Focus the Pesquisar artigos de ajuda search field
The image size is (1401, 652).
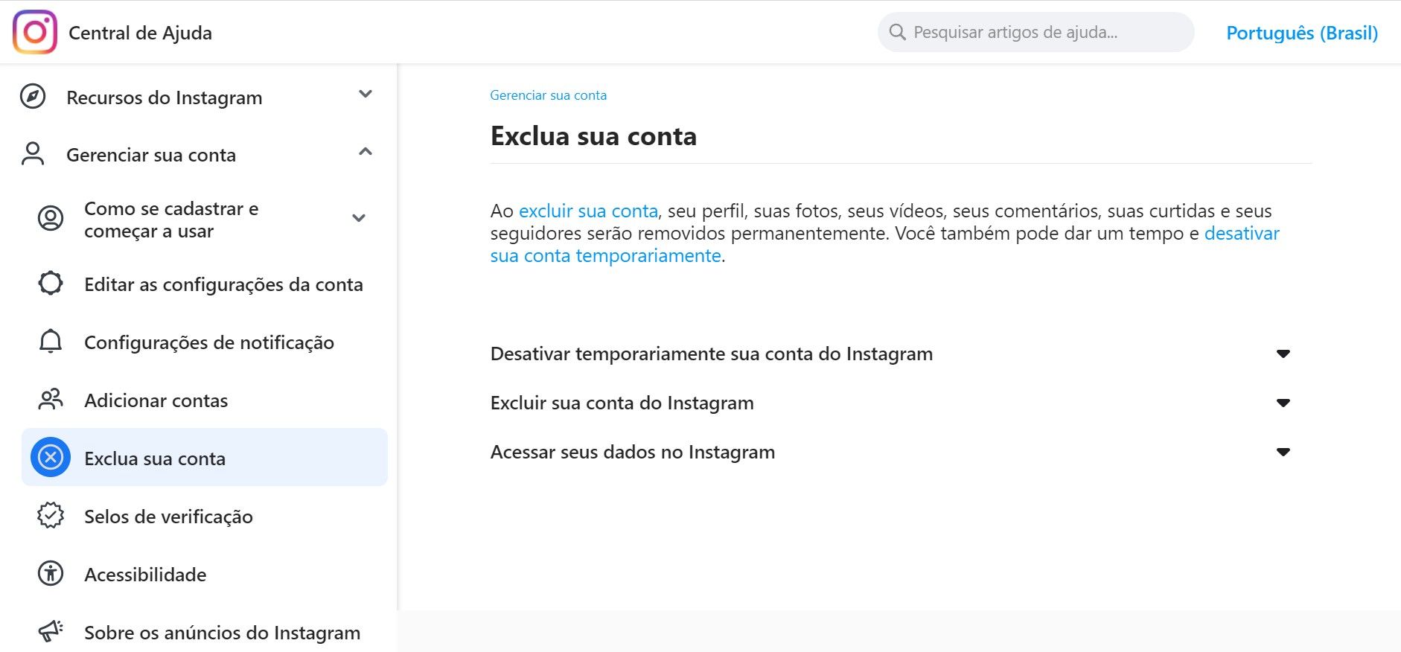coord(1035,32)
